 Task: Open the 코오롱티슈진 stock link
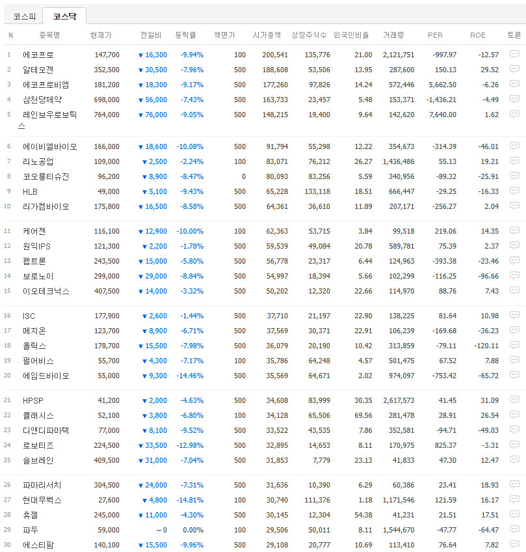(x=46, y=176)
